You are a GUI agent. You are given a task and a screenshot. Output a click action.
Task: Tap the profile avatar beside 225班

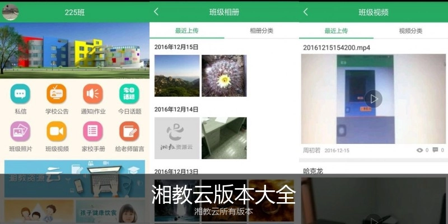[x=10, y=12]
